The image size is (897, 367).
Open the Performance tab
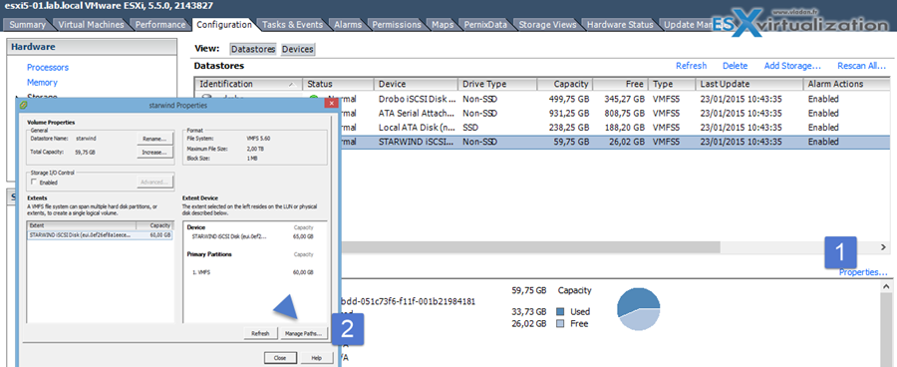(160, 25)
